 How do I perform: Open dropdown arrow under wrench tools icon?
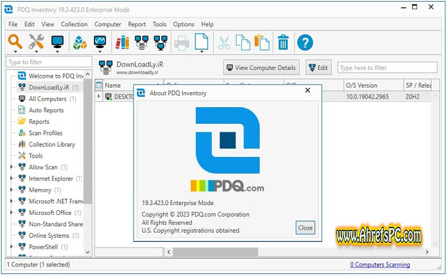point(37,52)
